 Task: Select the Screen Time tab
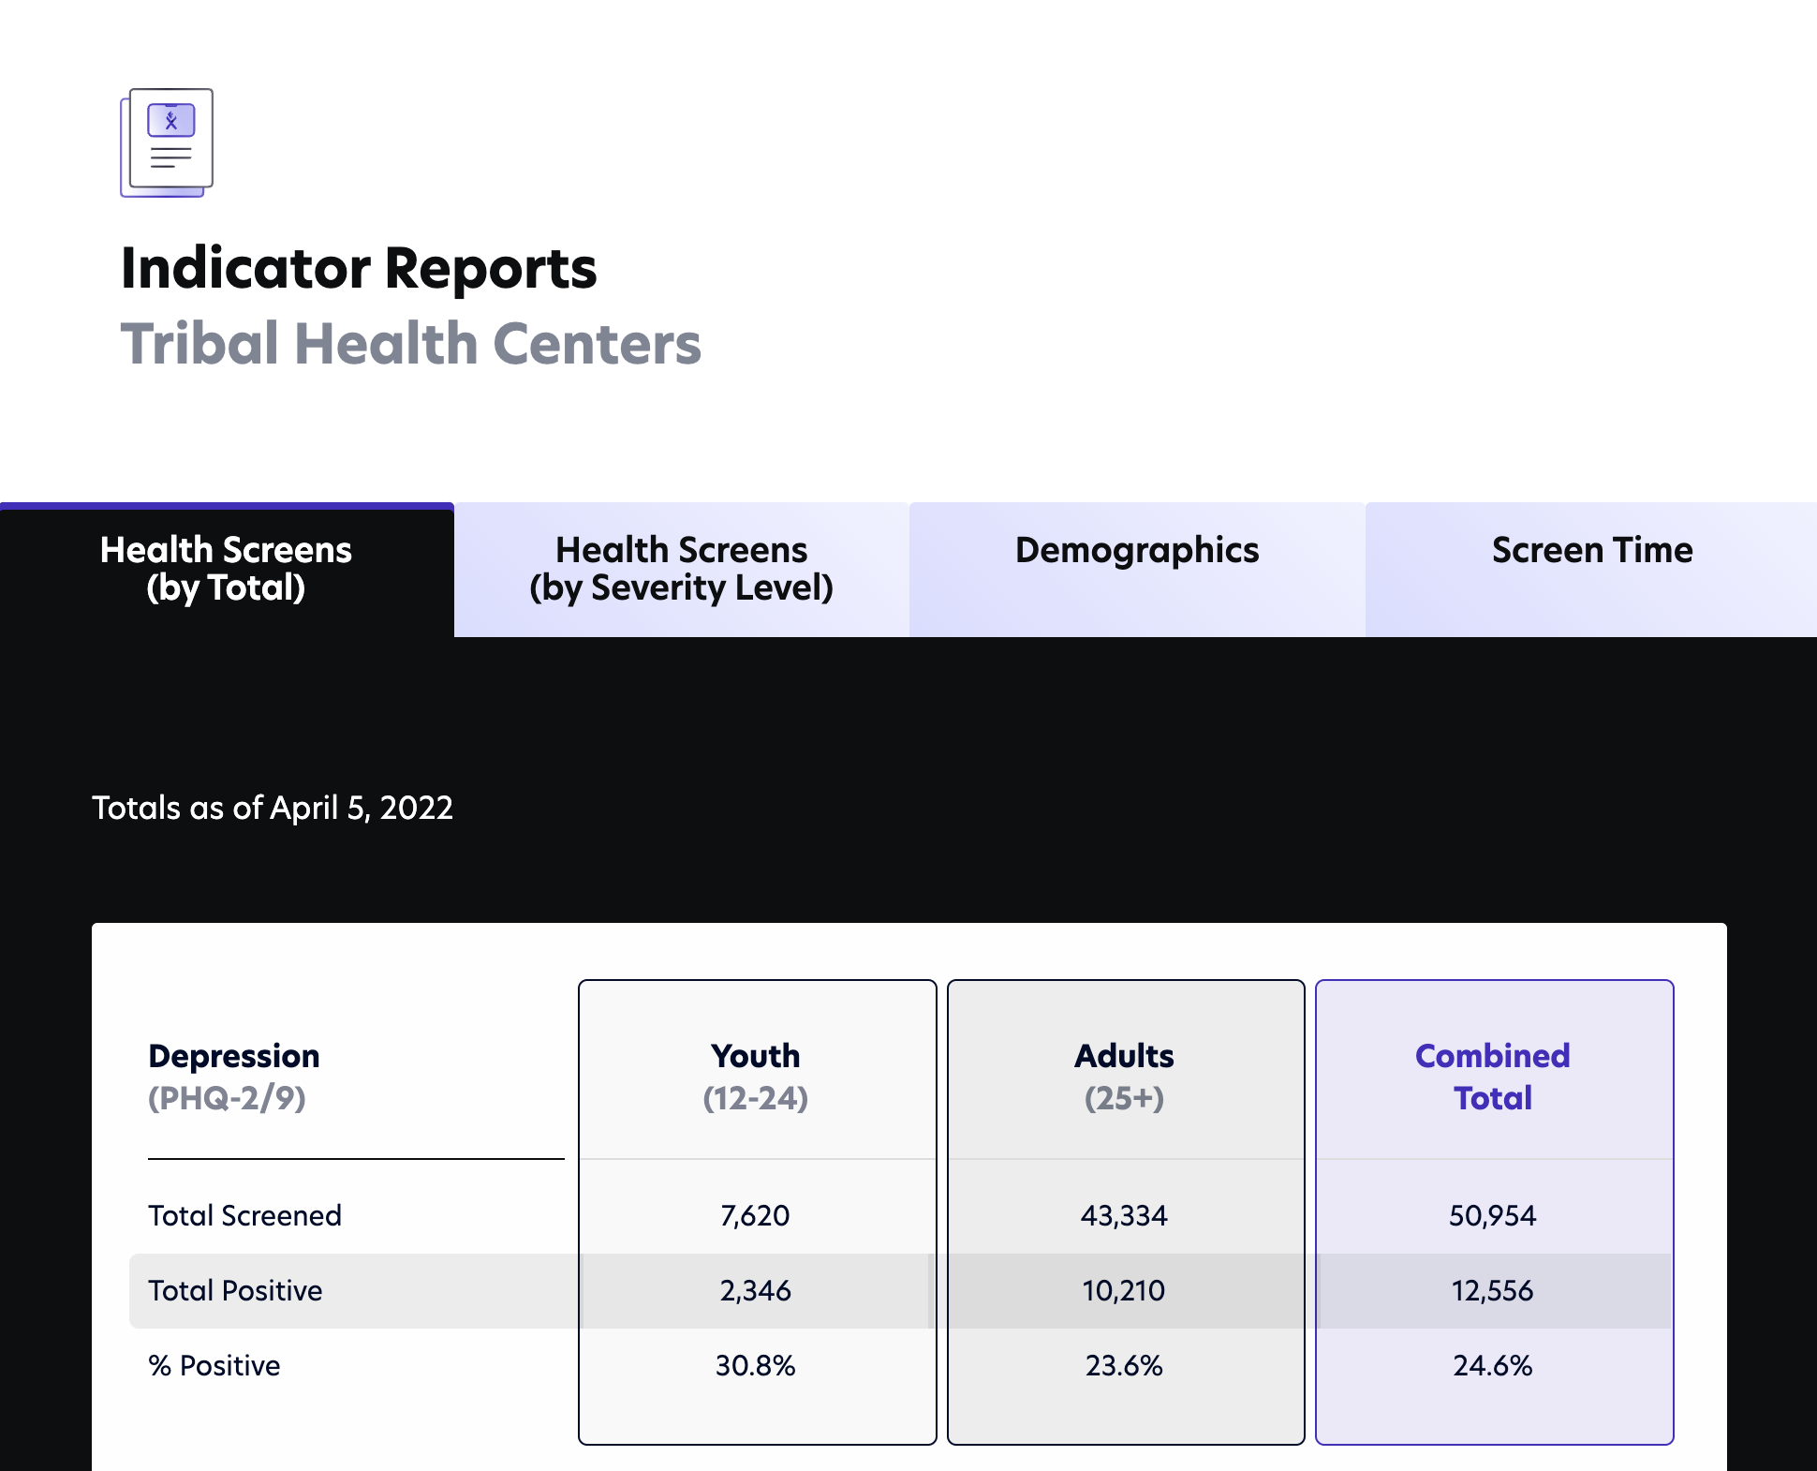pyautogui.click(x=1591, y=551)
